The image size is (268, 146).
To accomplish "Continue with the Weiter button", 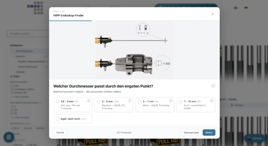I will pos(209,133).
